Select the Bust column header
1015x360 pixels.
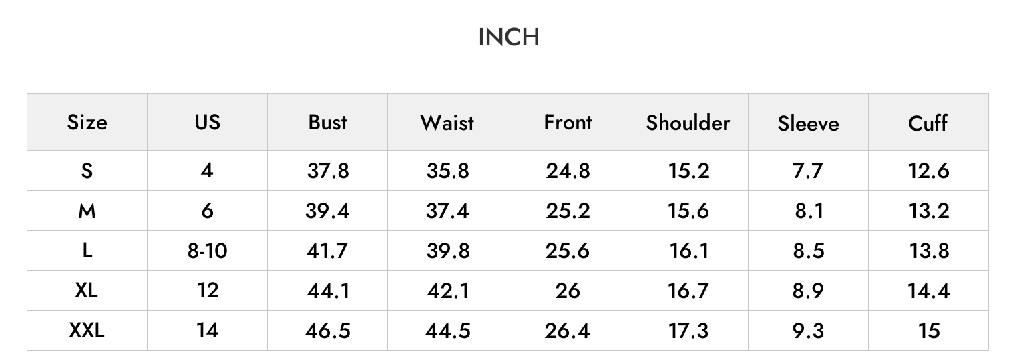point(327,123)
